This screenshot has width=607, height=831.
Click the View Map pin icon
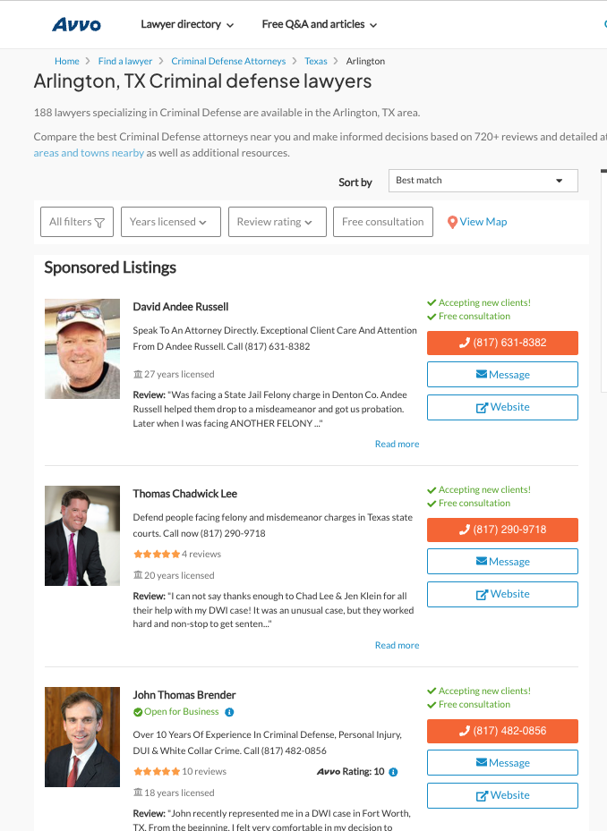tap(452, 222)
